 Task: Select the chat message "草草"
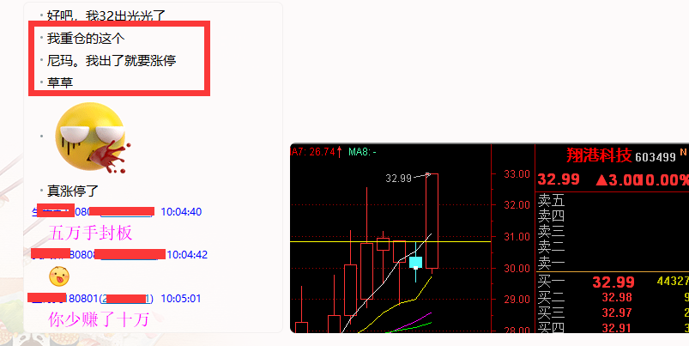60,82
